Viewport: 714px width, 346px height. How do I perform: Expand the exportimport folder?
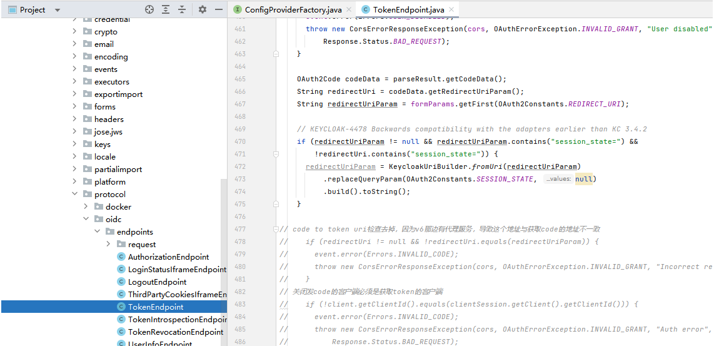point(74,94)
